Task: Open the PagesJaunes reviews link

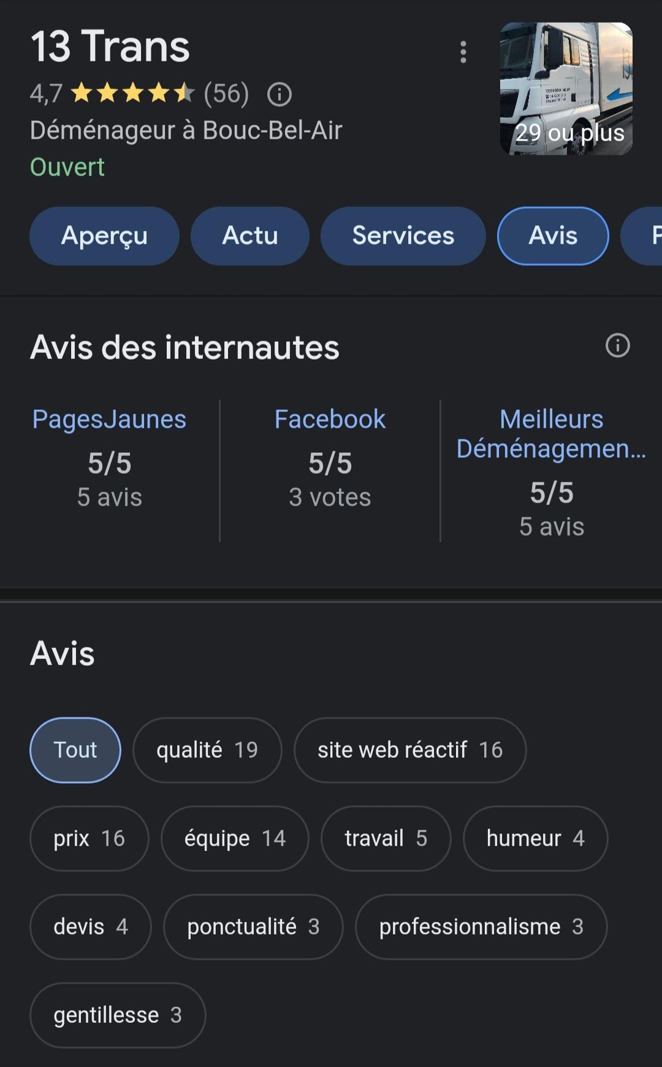Action: click(109, 420)
